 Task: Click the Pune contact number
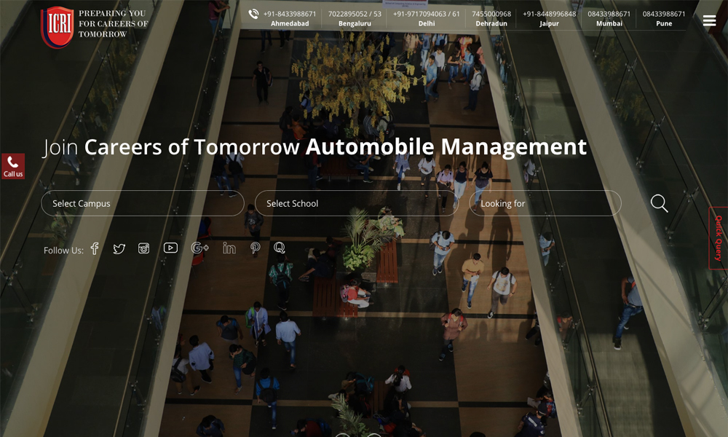point(664,14)
